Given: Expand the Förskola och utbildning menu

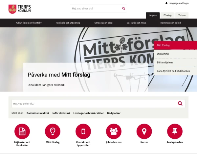Looking at the screenshot, I should tap(68, 23).
